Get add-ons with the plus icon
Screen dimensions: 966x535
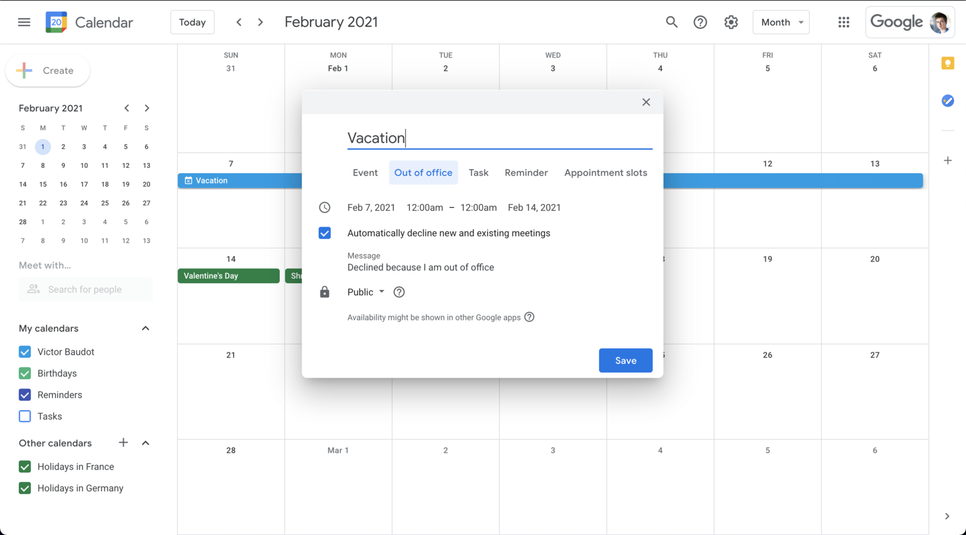(x=948, y=161)
